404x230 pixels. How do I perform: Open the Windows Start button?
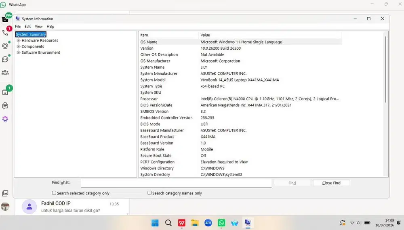tap(155, 223)
